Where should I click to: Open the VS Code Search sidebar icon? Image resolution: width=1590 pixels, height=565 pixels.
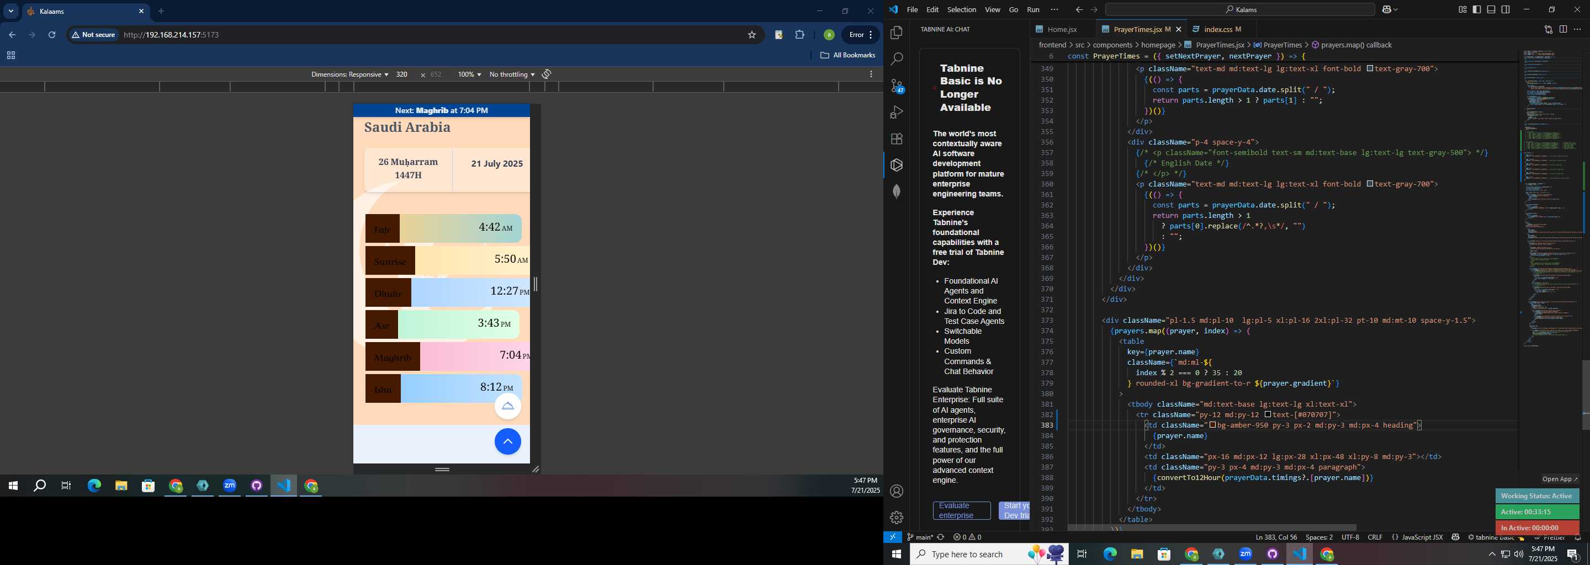click(896, 59)
